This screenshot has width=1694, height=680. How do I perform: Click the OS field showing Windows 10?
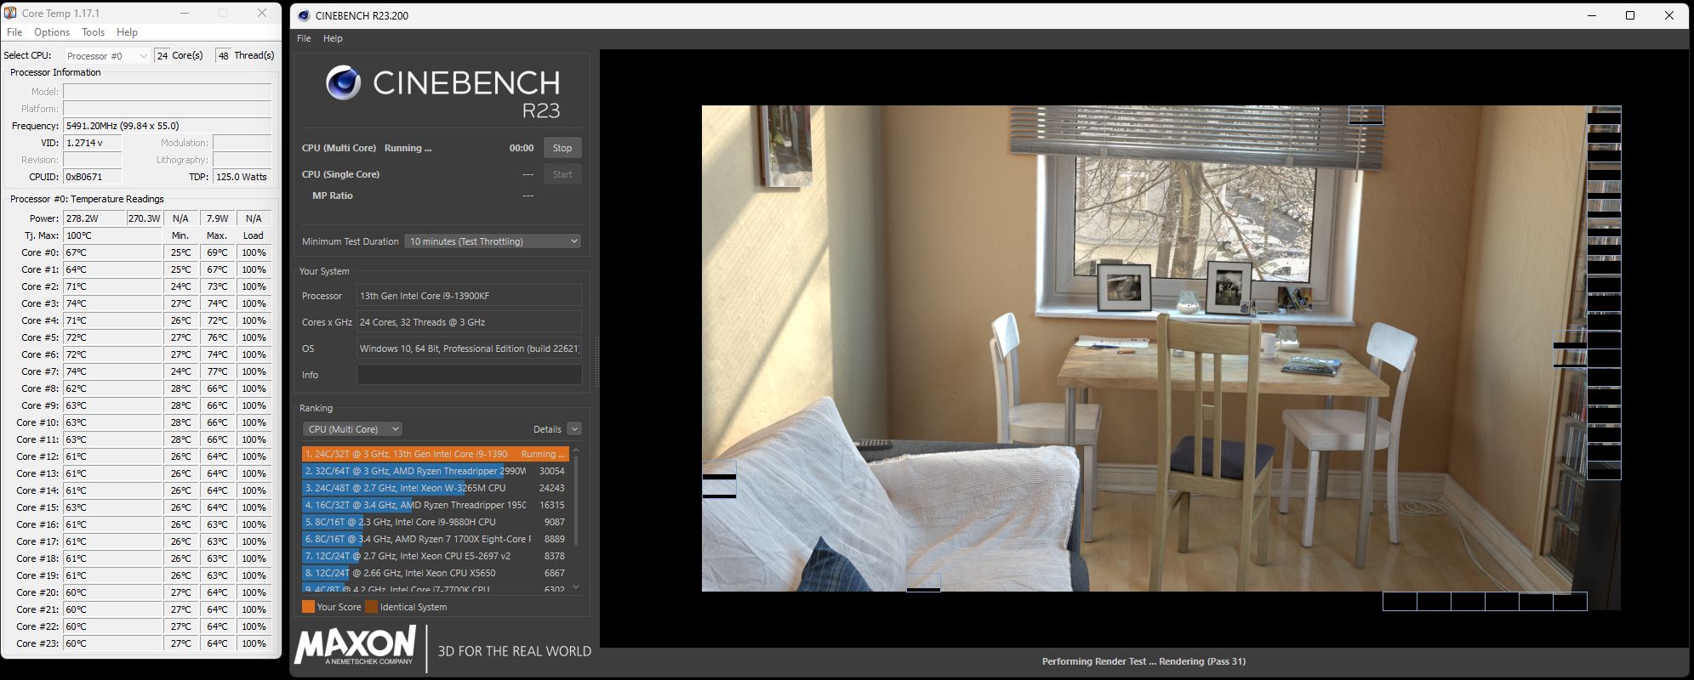point(469,348)
